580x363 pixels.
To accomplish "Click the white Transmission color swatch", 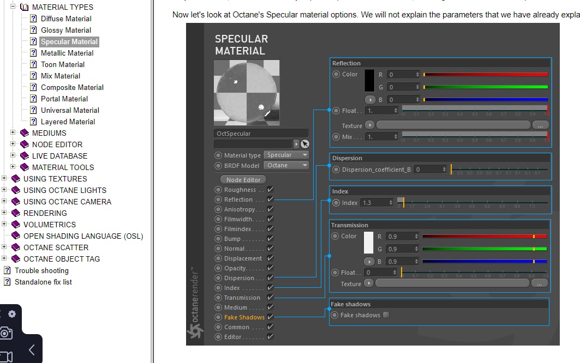I will [x=368, y=243].
